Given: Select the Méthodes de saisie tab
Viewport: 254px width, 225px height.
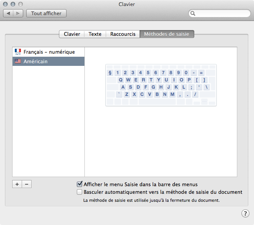Looking at the screenshot, I should pyautogui.click(x=167, y=34).
